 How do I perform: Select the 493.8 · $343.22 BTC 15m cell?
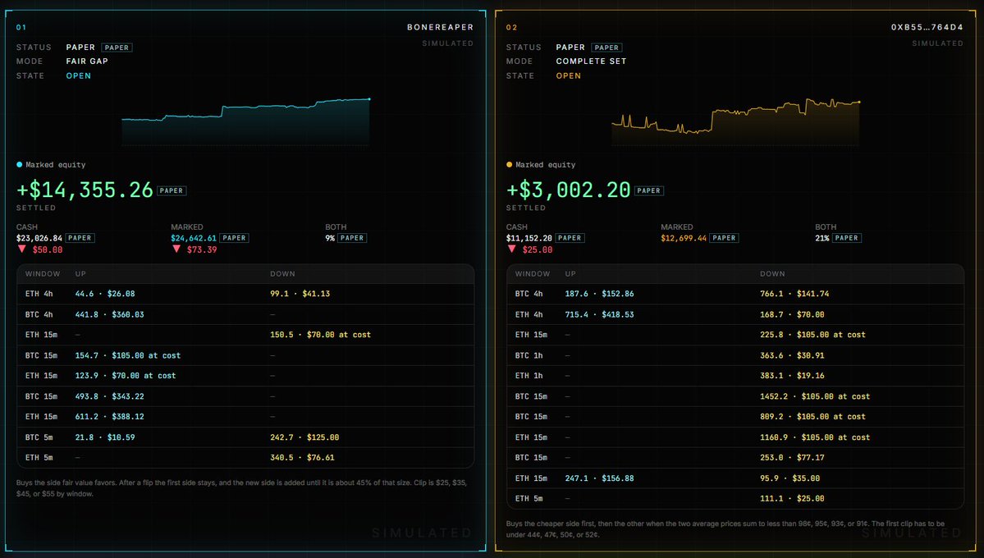(x=110, y=396)
